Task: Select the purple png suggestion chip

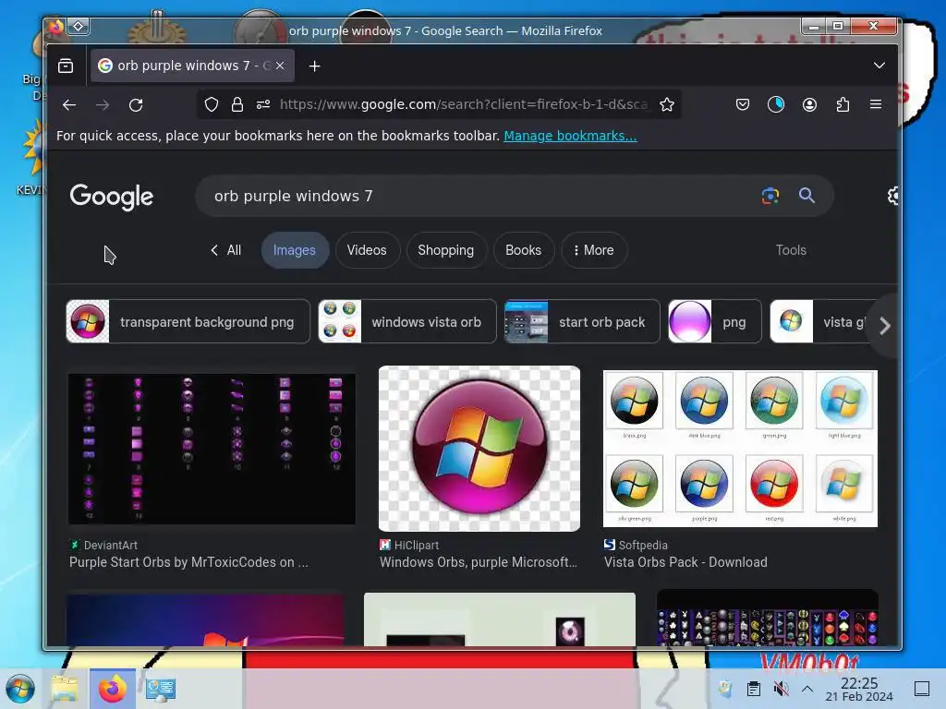Action: (x=715, y=322)
